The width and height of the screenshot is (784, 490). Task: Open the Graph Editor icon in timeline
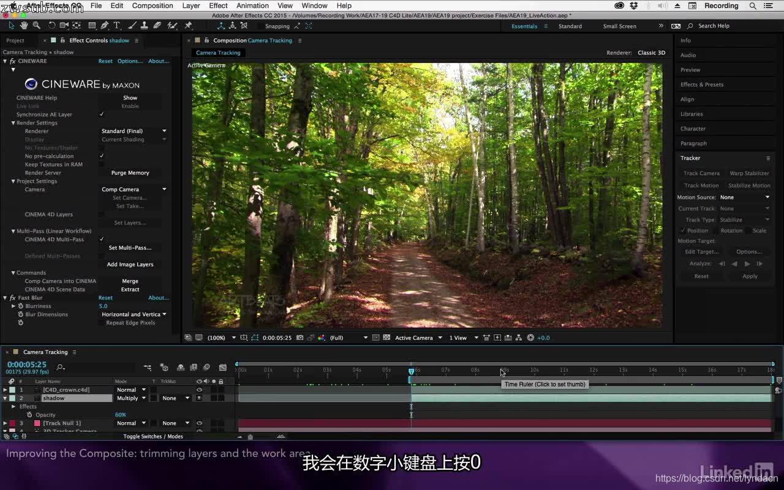coord(223,367)
